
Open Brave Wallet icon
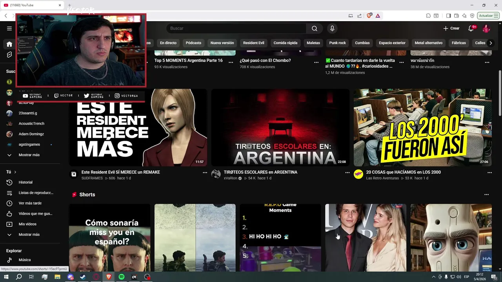pyautogui.click(x=457, y=16)
